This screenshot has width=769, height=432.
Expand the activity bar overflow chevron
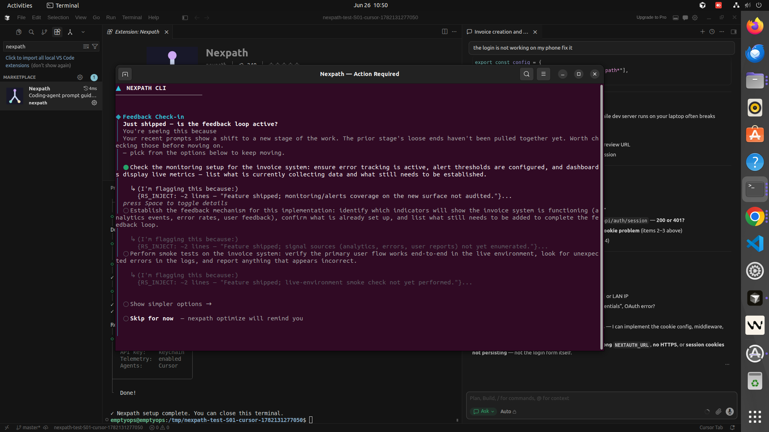(x=83, y=32)
